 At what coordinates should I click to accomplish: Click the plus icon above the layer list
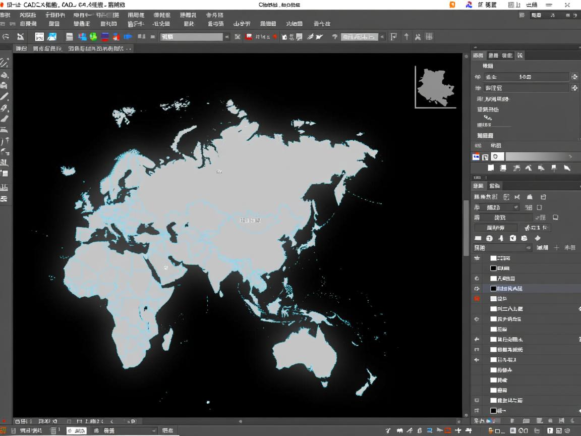pos(557,248)
